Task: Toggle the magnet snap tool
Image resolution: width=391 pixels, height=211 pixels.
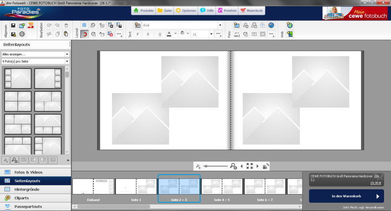Action: pos(84,34)
